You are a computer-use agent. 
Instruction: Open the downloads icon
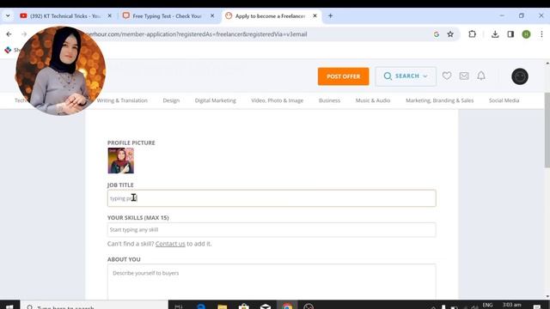click(495, 34)
